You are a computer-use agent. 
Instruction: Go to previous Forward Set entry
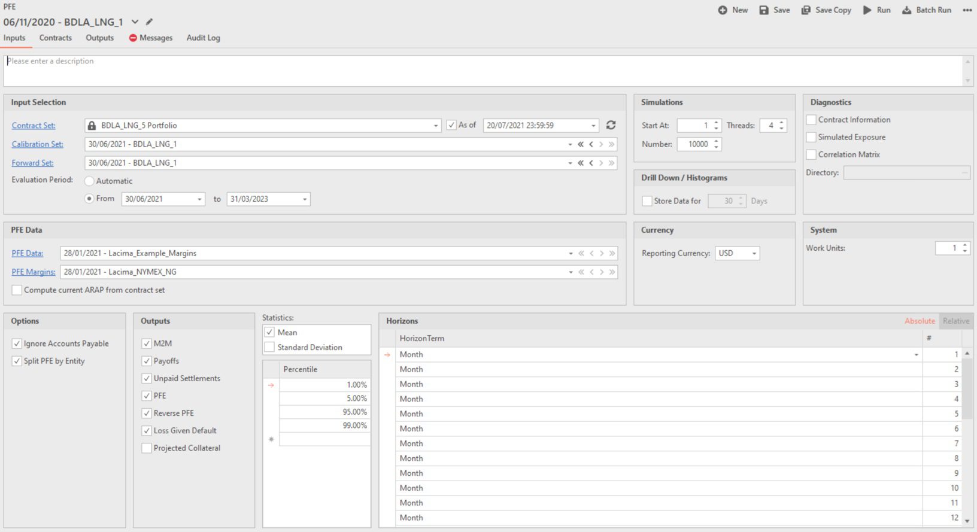pyautogui.click(x=591, y=163)
